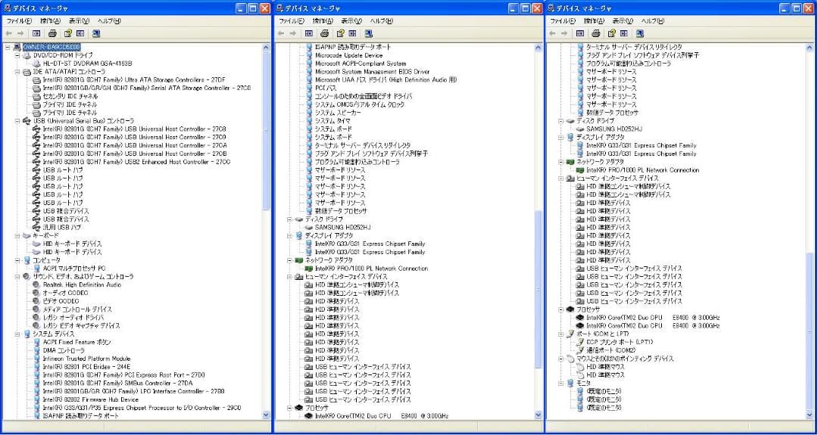Select システム CMOS/リアル タイム クロック
Image resolution: width=818 pixels, height=435 pixels.
point(360,104)
